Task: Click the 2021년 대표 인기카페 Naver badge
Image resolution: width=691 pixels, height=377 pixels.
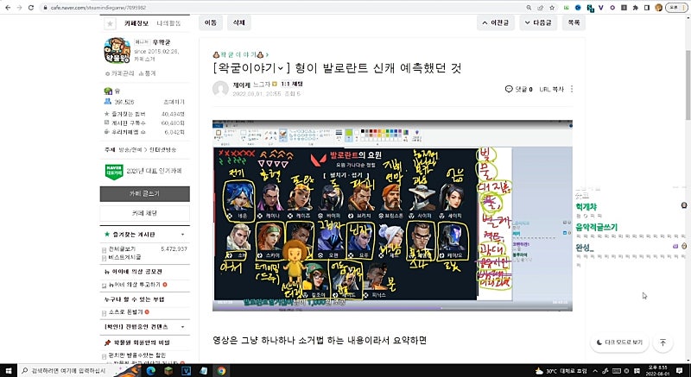Action: coord(114,171)
